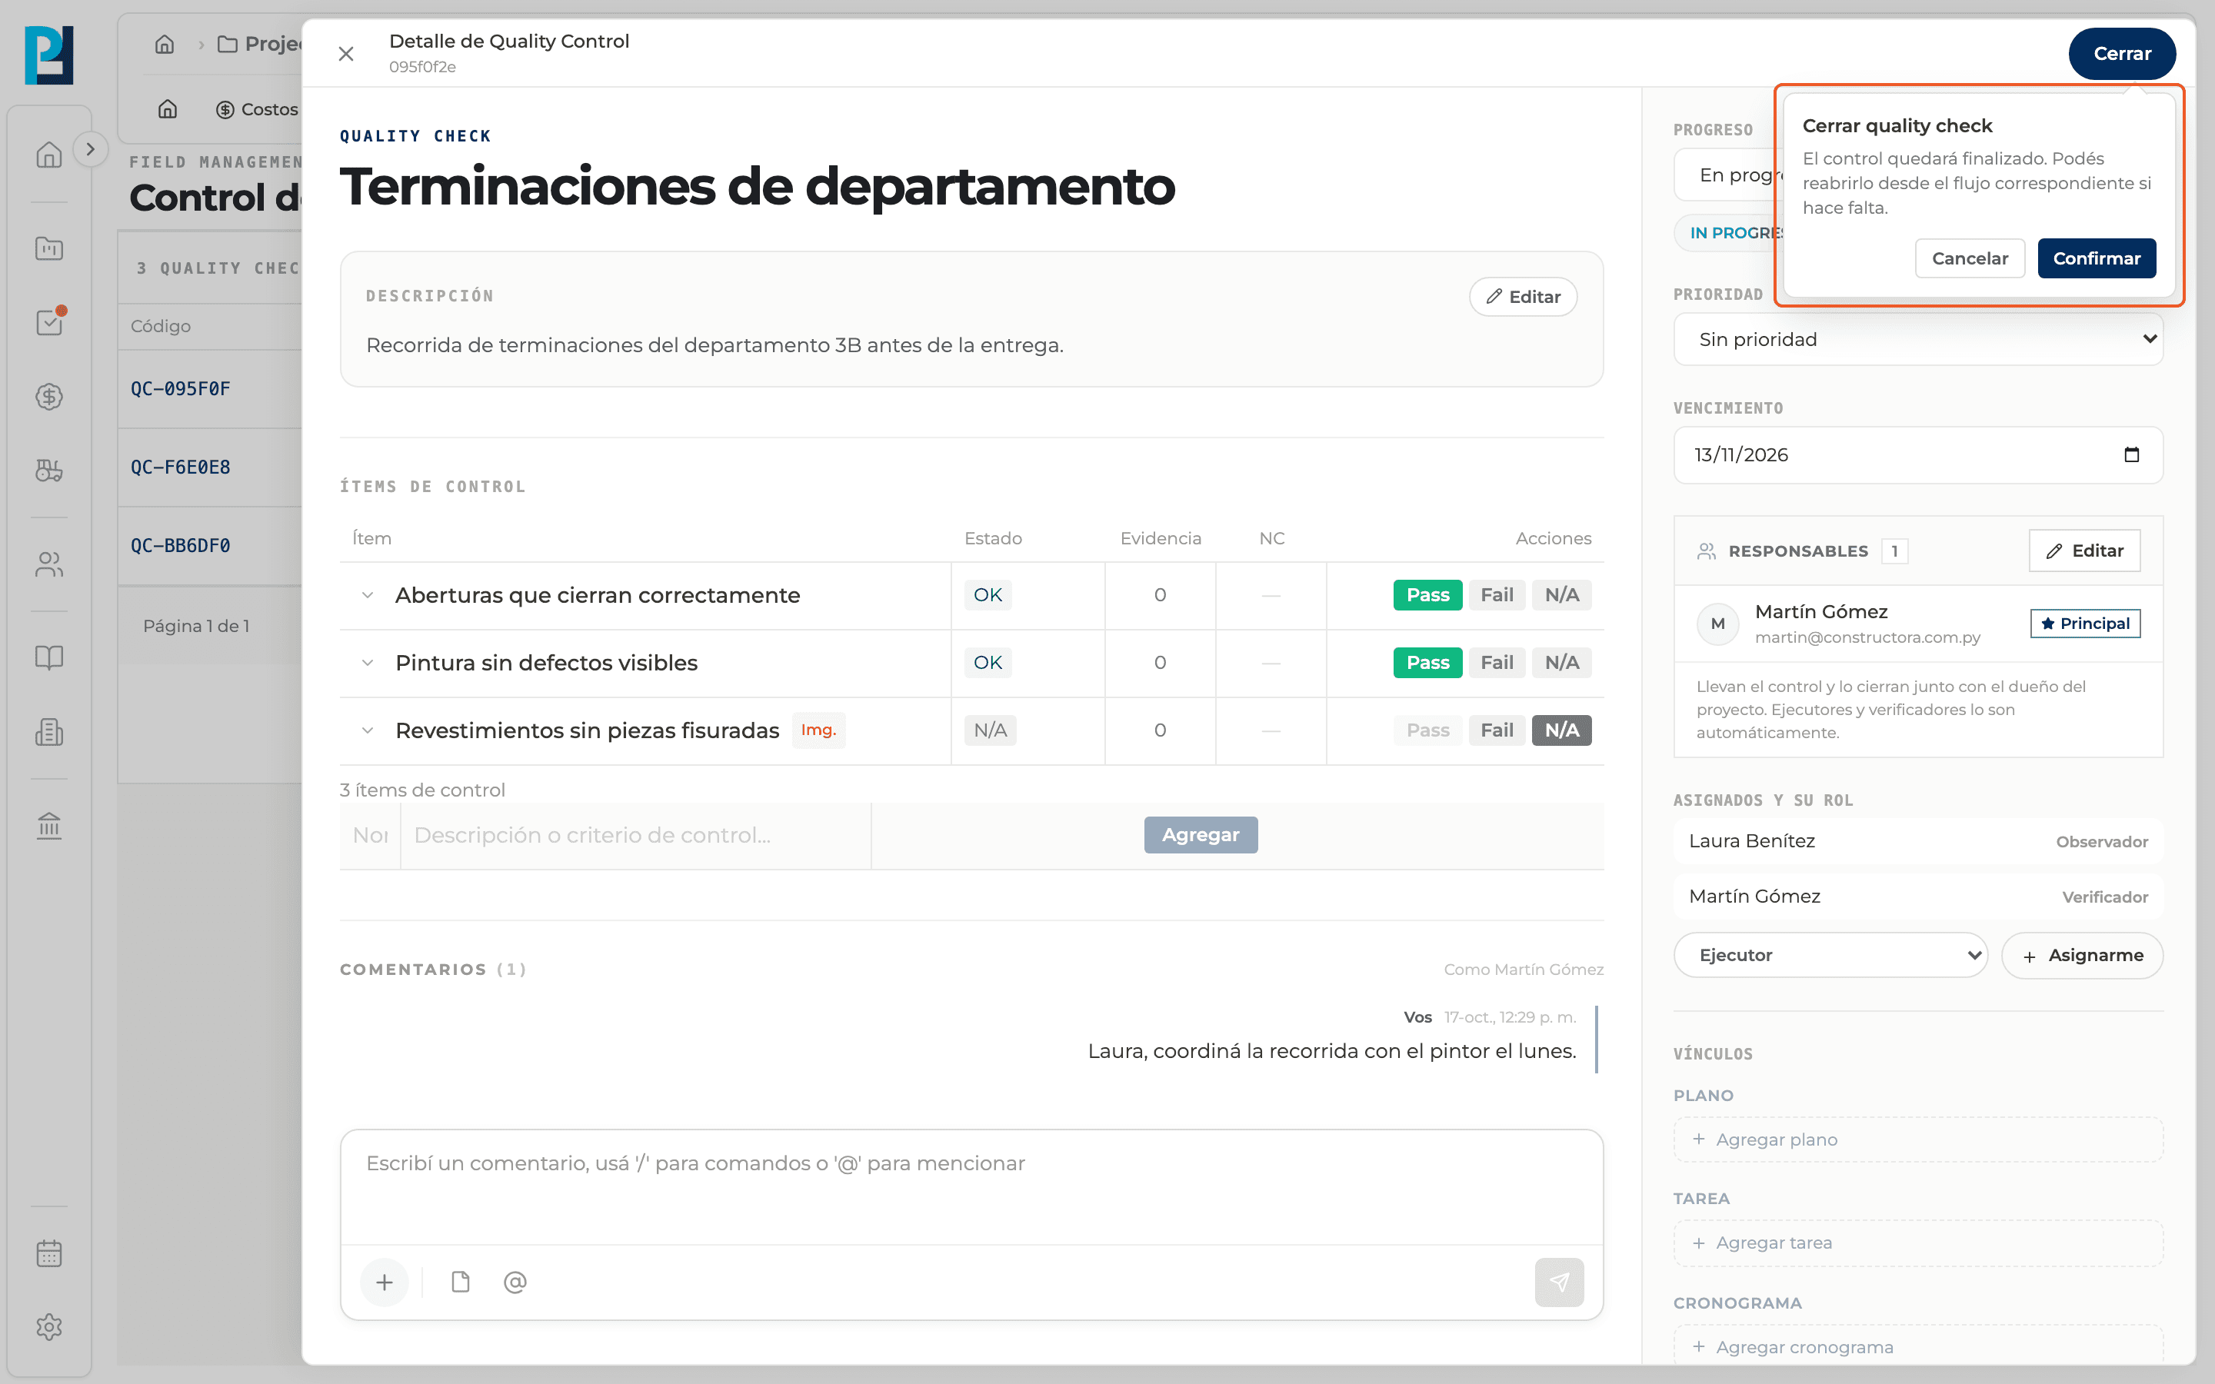Expand the sidebar with the chevron arrow
Image resolution: width=2215 pixels, height=1384 pixels.
point(90,149)
